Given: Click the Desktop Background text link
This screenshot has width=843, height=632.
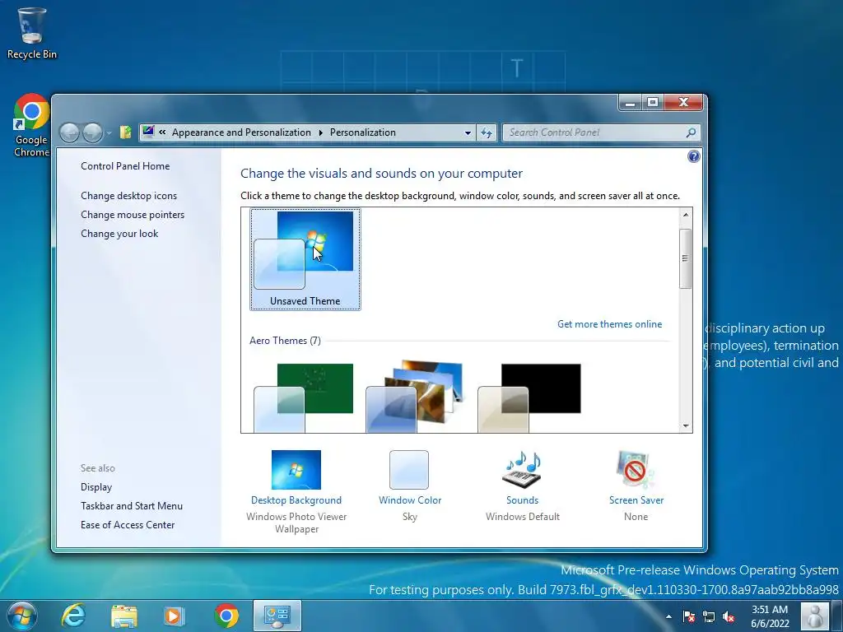Looking at the screenshot, I should click(296, 500).
